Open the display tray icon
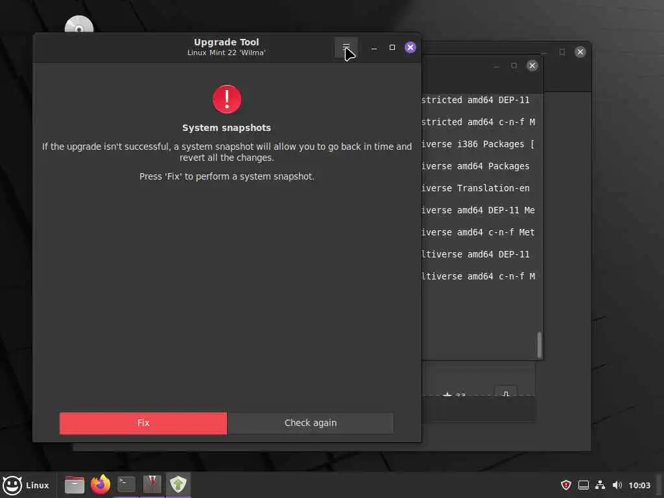 point(583,485)
